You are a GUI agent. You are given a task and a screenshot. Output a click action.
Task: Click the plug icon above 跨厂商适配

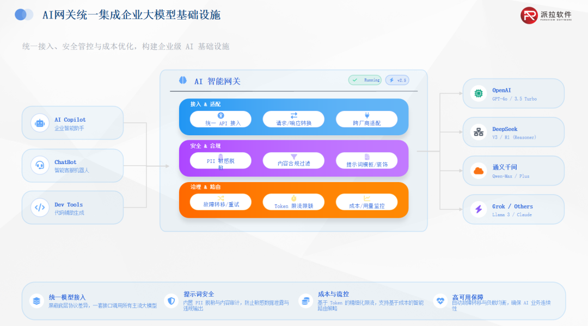tap(367, 115)
